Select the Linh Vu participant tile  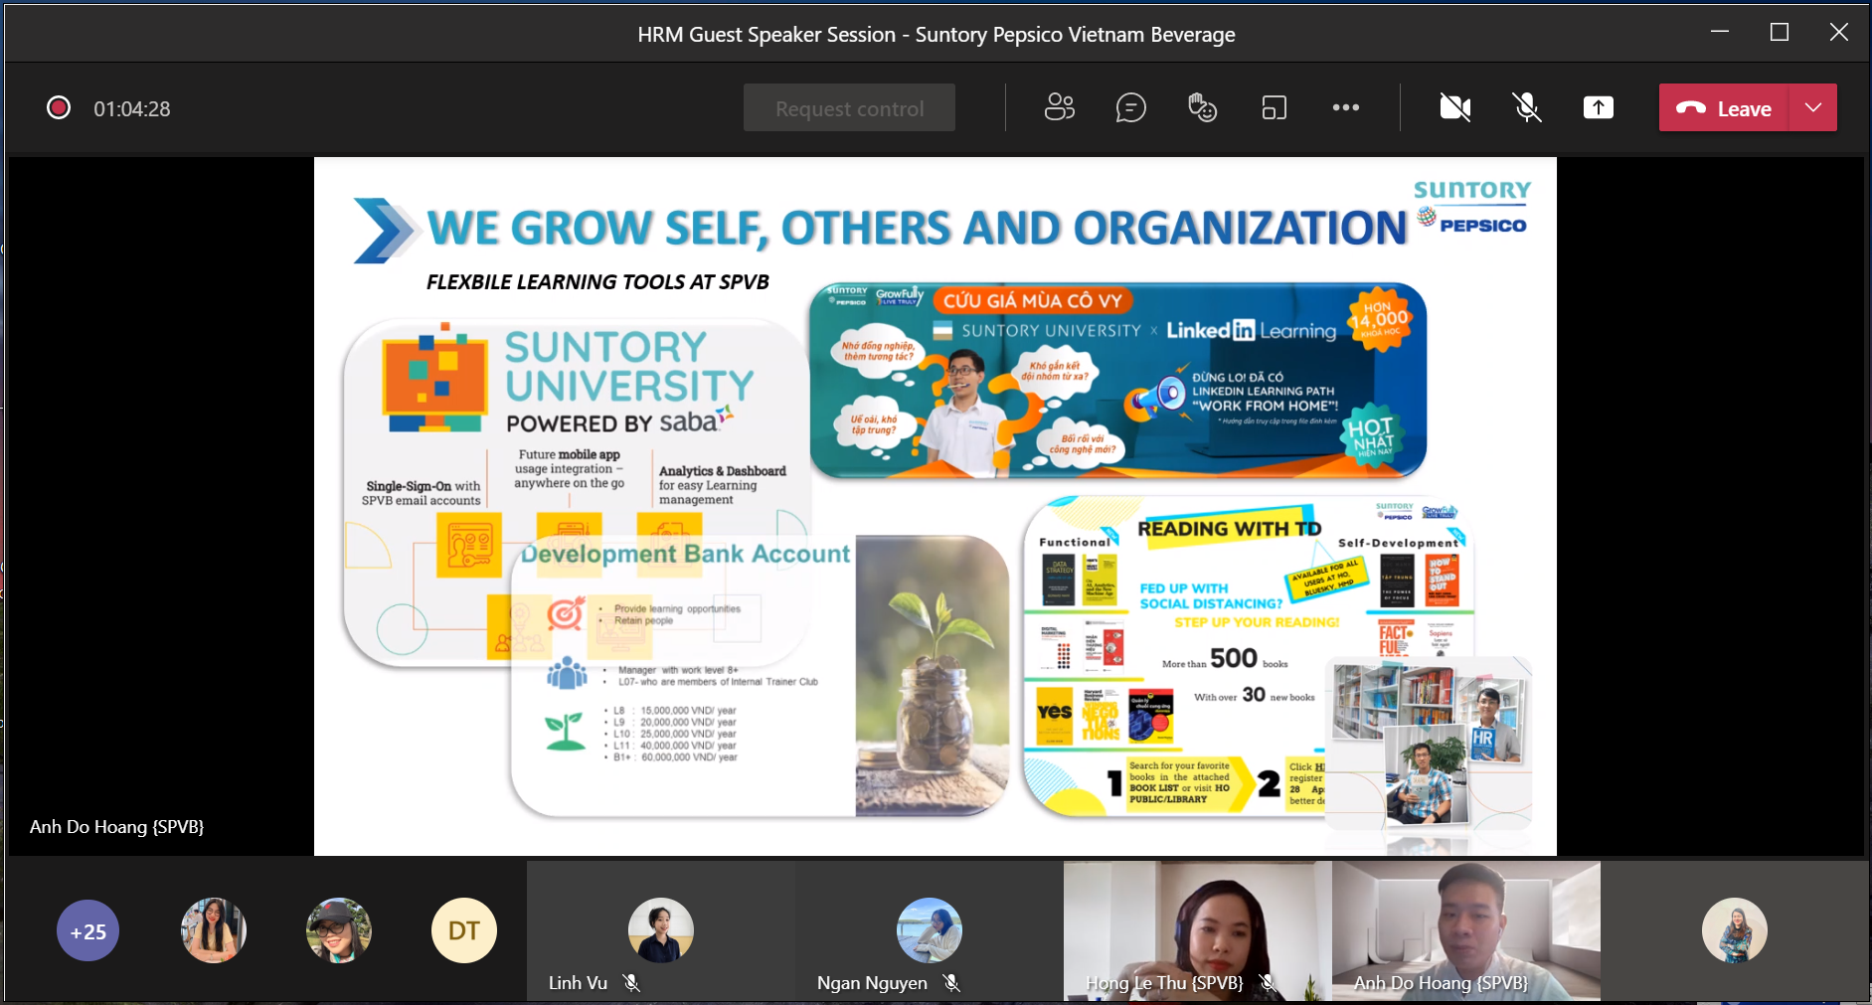pos(661,931)
